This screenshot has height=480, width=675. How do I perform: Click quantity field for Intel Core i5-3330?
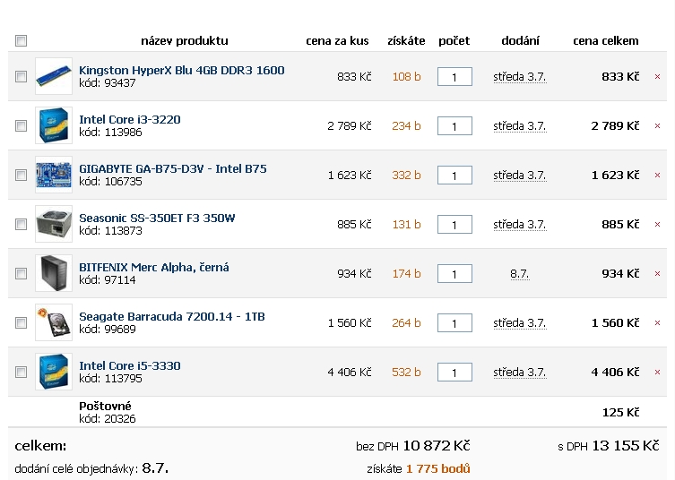click(454, 372)
